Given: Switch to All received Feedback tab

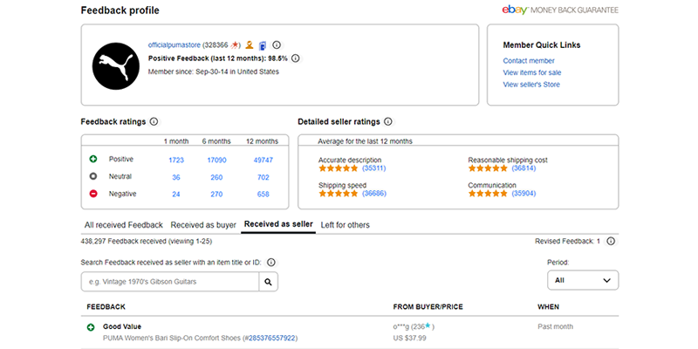Looking at the screenshot, I should (x=123, y=224).
